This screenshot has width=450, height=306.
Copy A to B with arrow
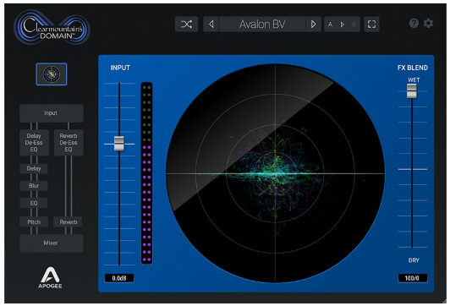click(x=342, y=25)
